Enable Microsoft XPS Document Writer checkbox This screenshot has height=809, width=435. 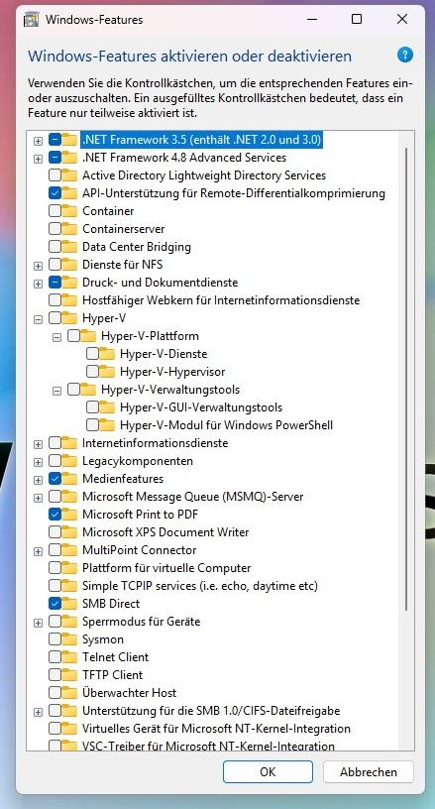(55, 532)
